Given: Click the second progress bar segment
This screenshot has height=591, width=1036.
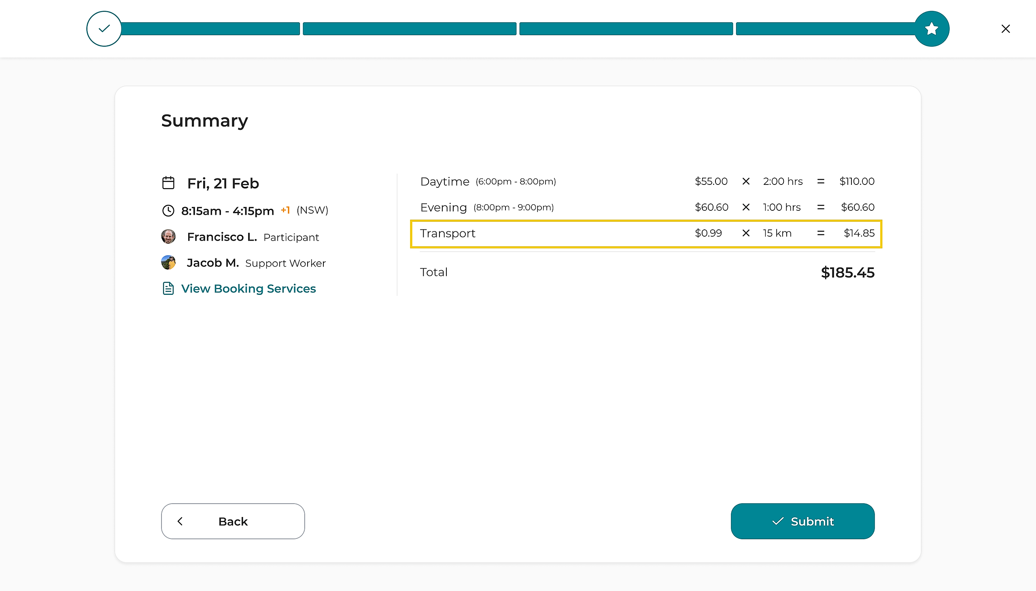Looking at the screenshot, I should point(409,29).
